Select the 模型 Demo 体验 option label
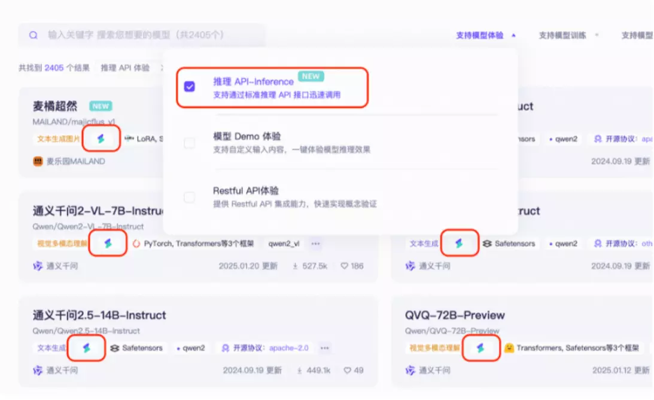The width and height of the screenshot is (654, 400). pos(247,137)
